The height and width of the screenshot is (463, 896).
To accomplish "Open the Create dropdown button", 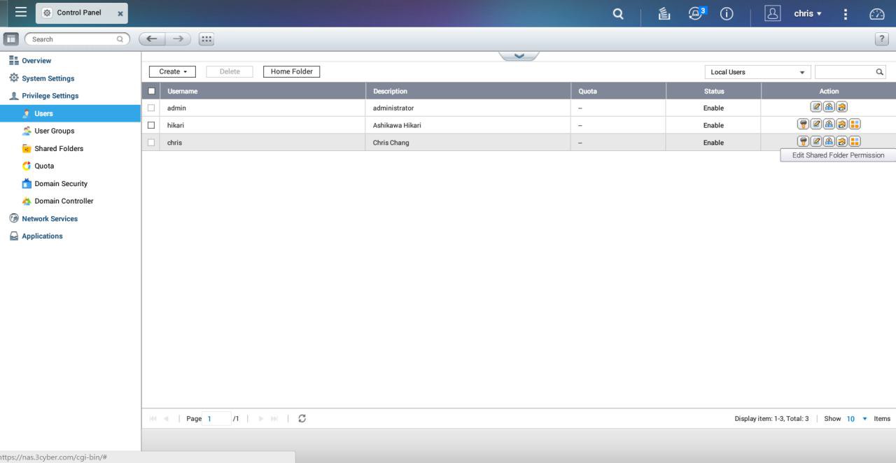I will [x=172, y=71].
